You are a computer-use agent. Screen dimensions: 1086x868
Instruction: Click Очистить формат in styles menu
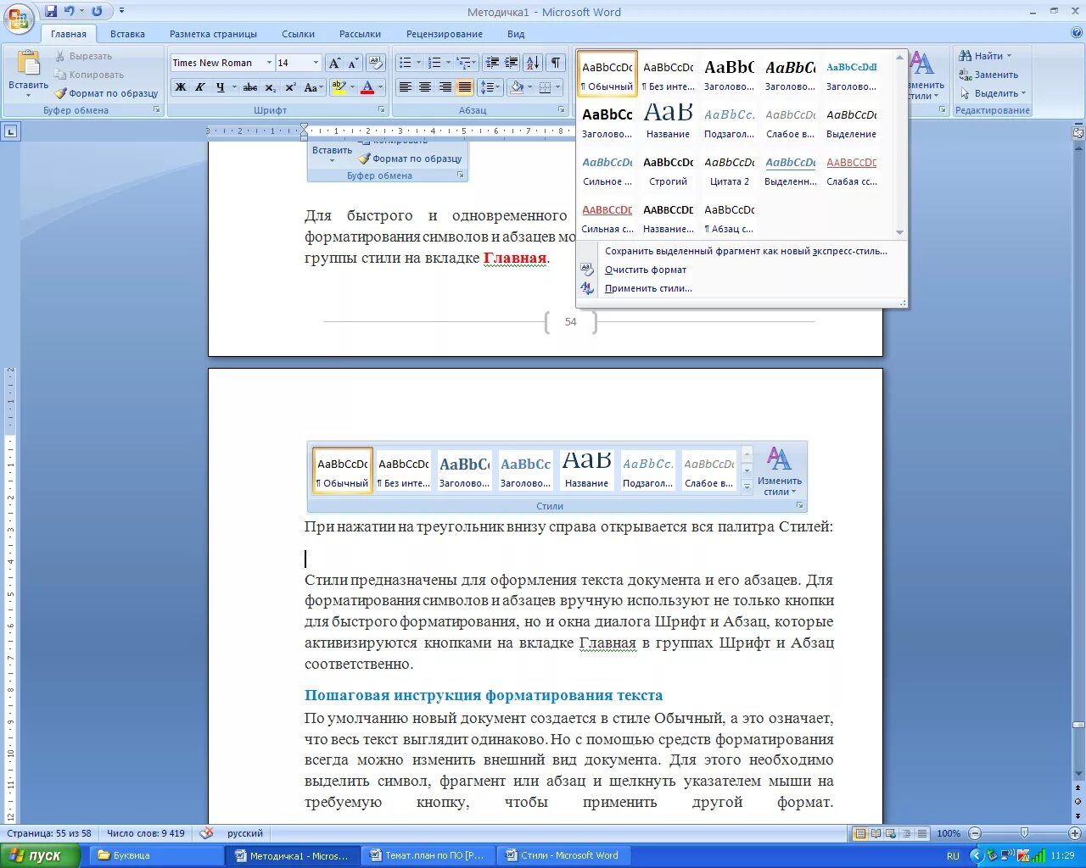[x=646, y=270]
